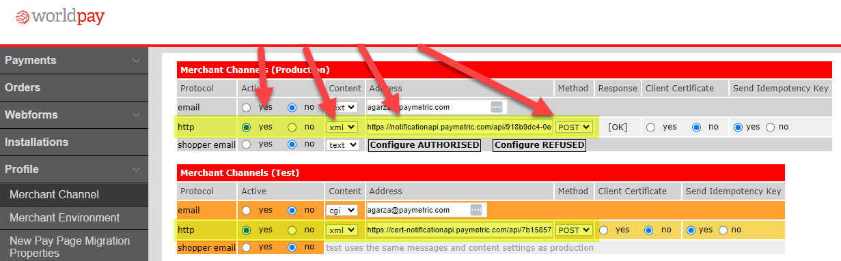Enable client certificate for production http

tap(651, 127)
